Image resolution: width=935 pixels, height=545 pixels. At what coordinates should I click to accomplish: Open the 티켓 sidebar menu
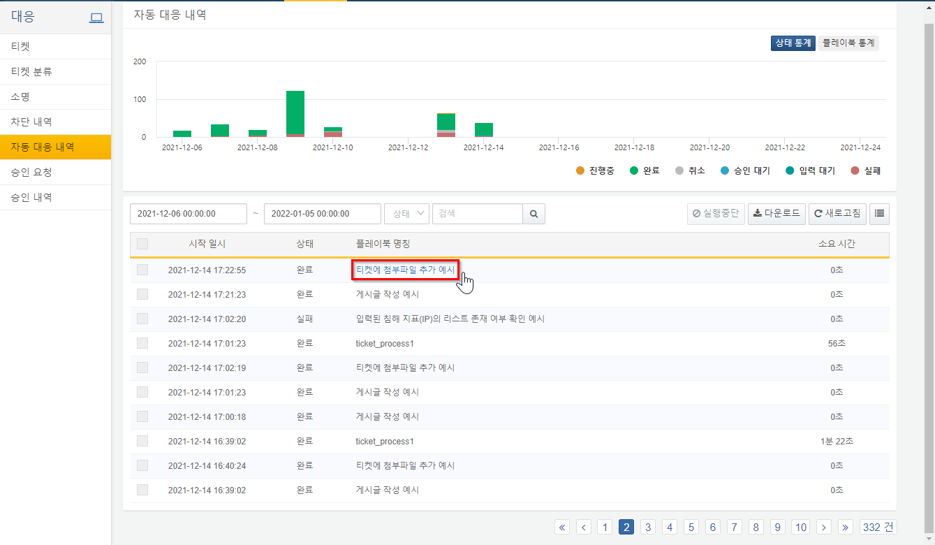55,47
